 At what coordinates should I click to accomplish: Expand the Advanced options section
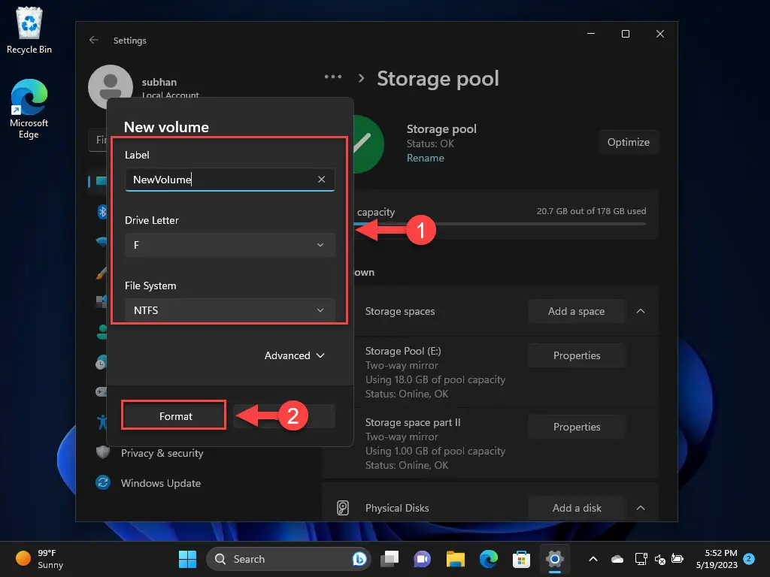295,355
